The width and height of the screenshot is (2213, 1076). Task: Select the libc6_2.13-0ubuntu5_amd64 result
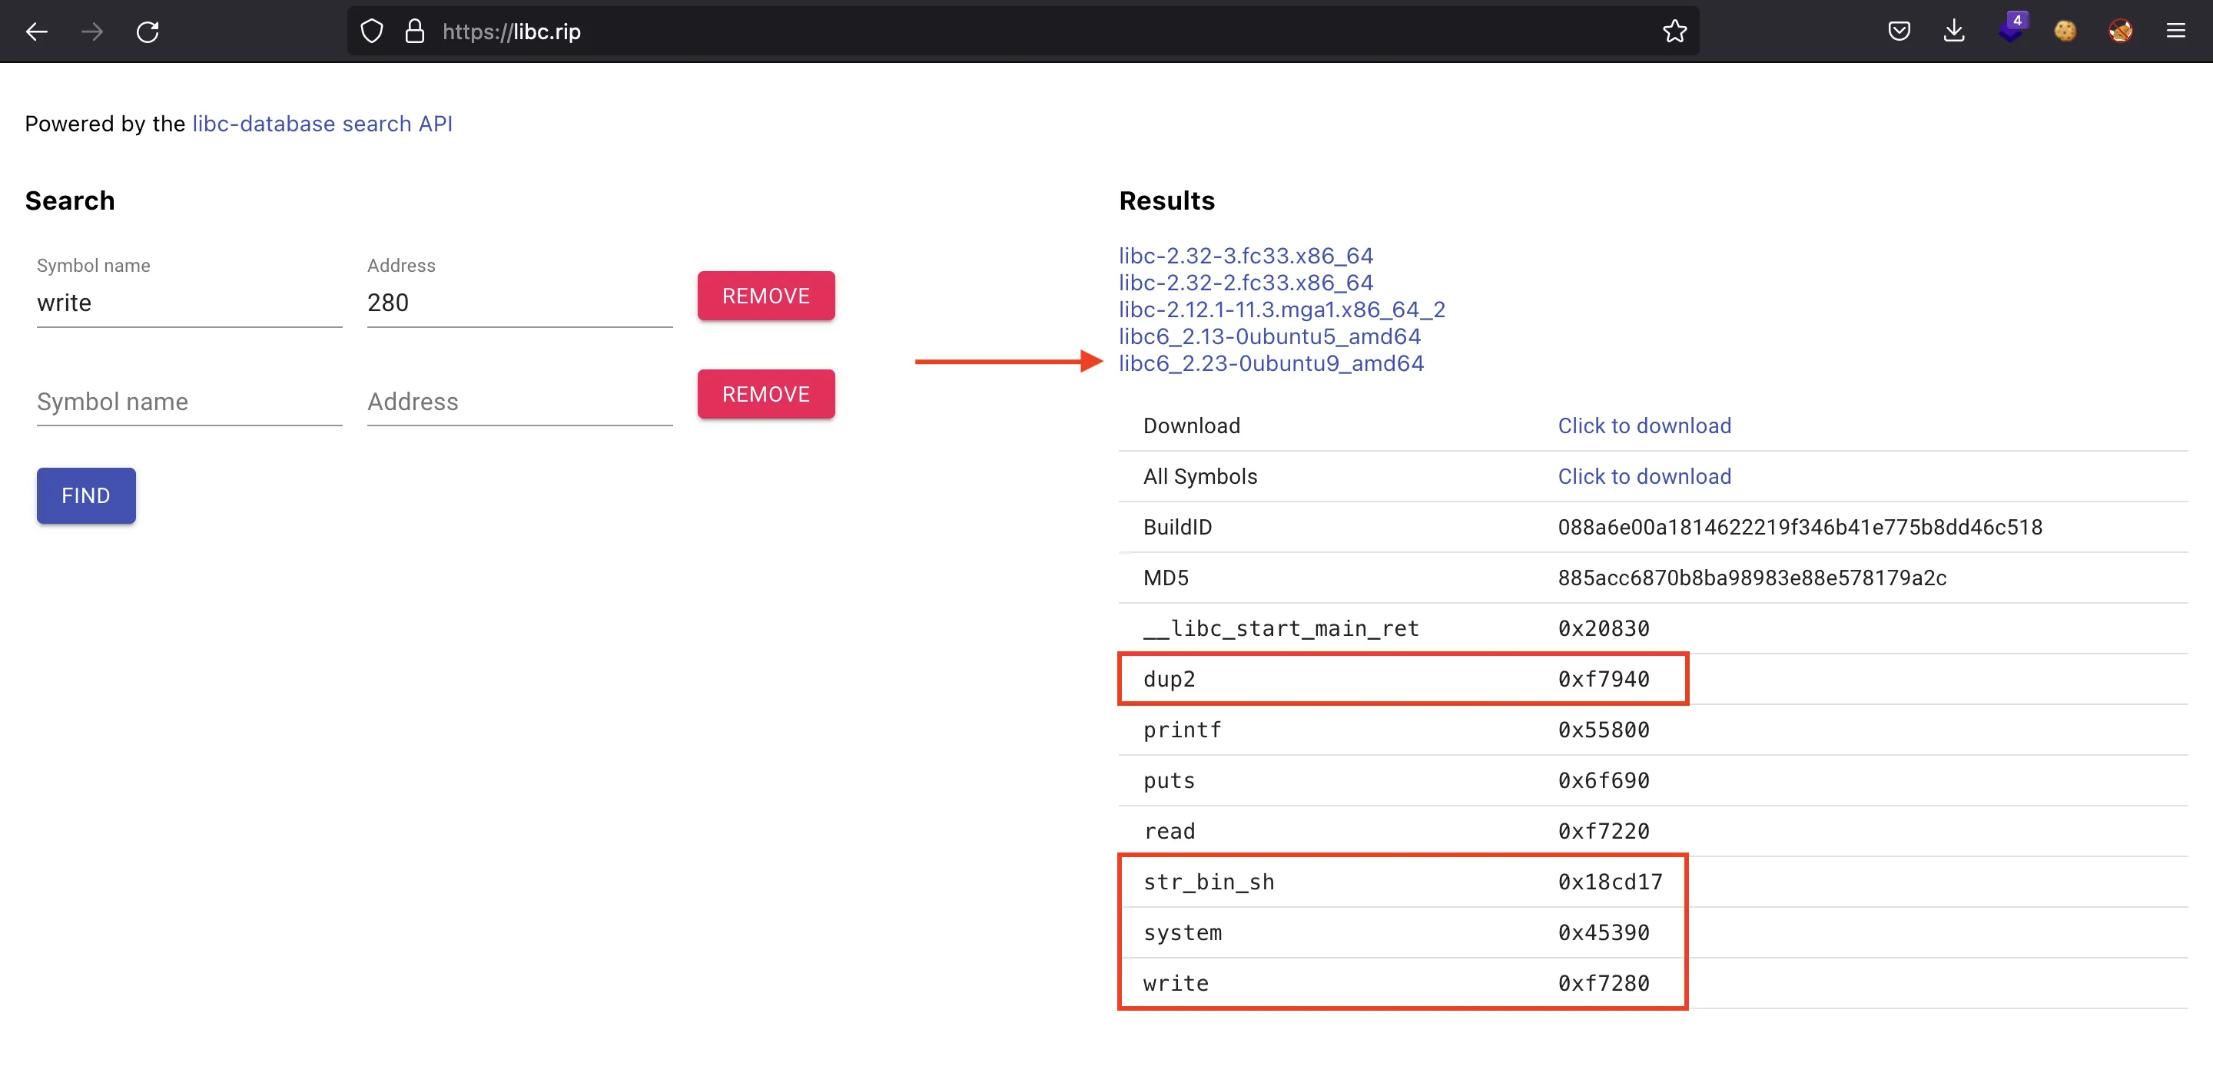point(1269,336)
